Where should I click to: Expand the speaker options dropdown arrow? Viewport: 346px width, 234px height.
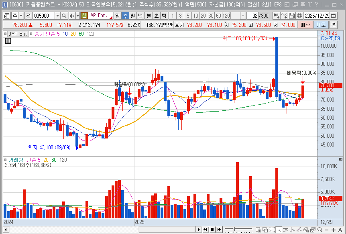coord(78,16)
